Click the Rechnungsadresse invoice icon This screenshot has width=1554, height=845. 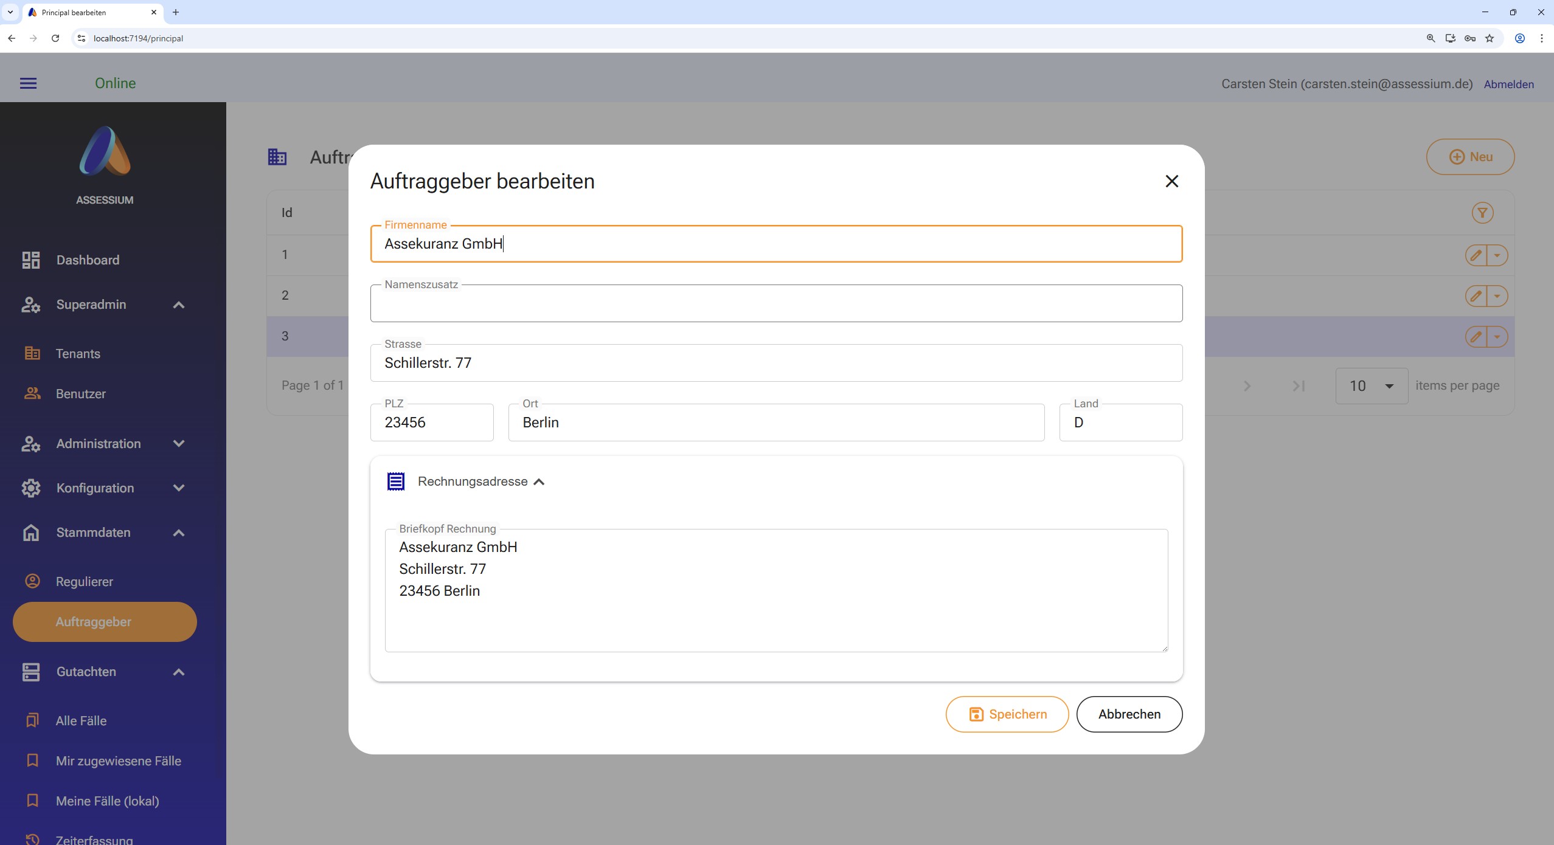pos(396,481)
